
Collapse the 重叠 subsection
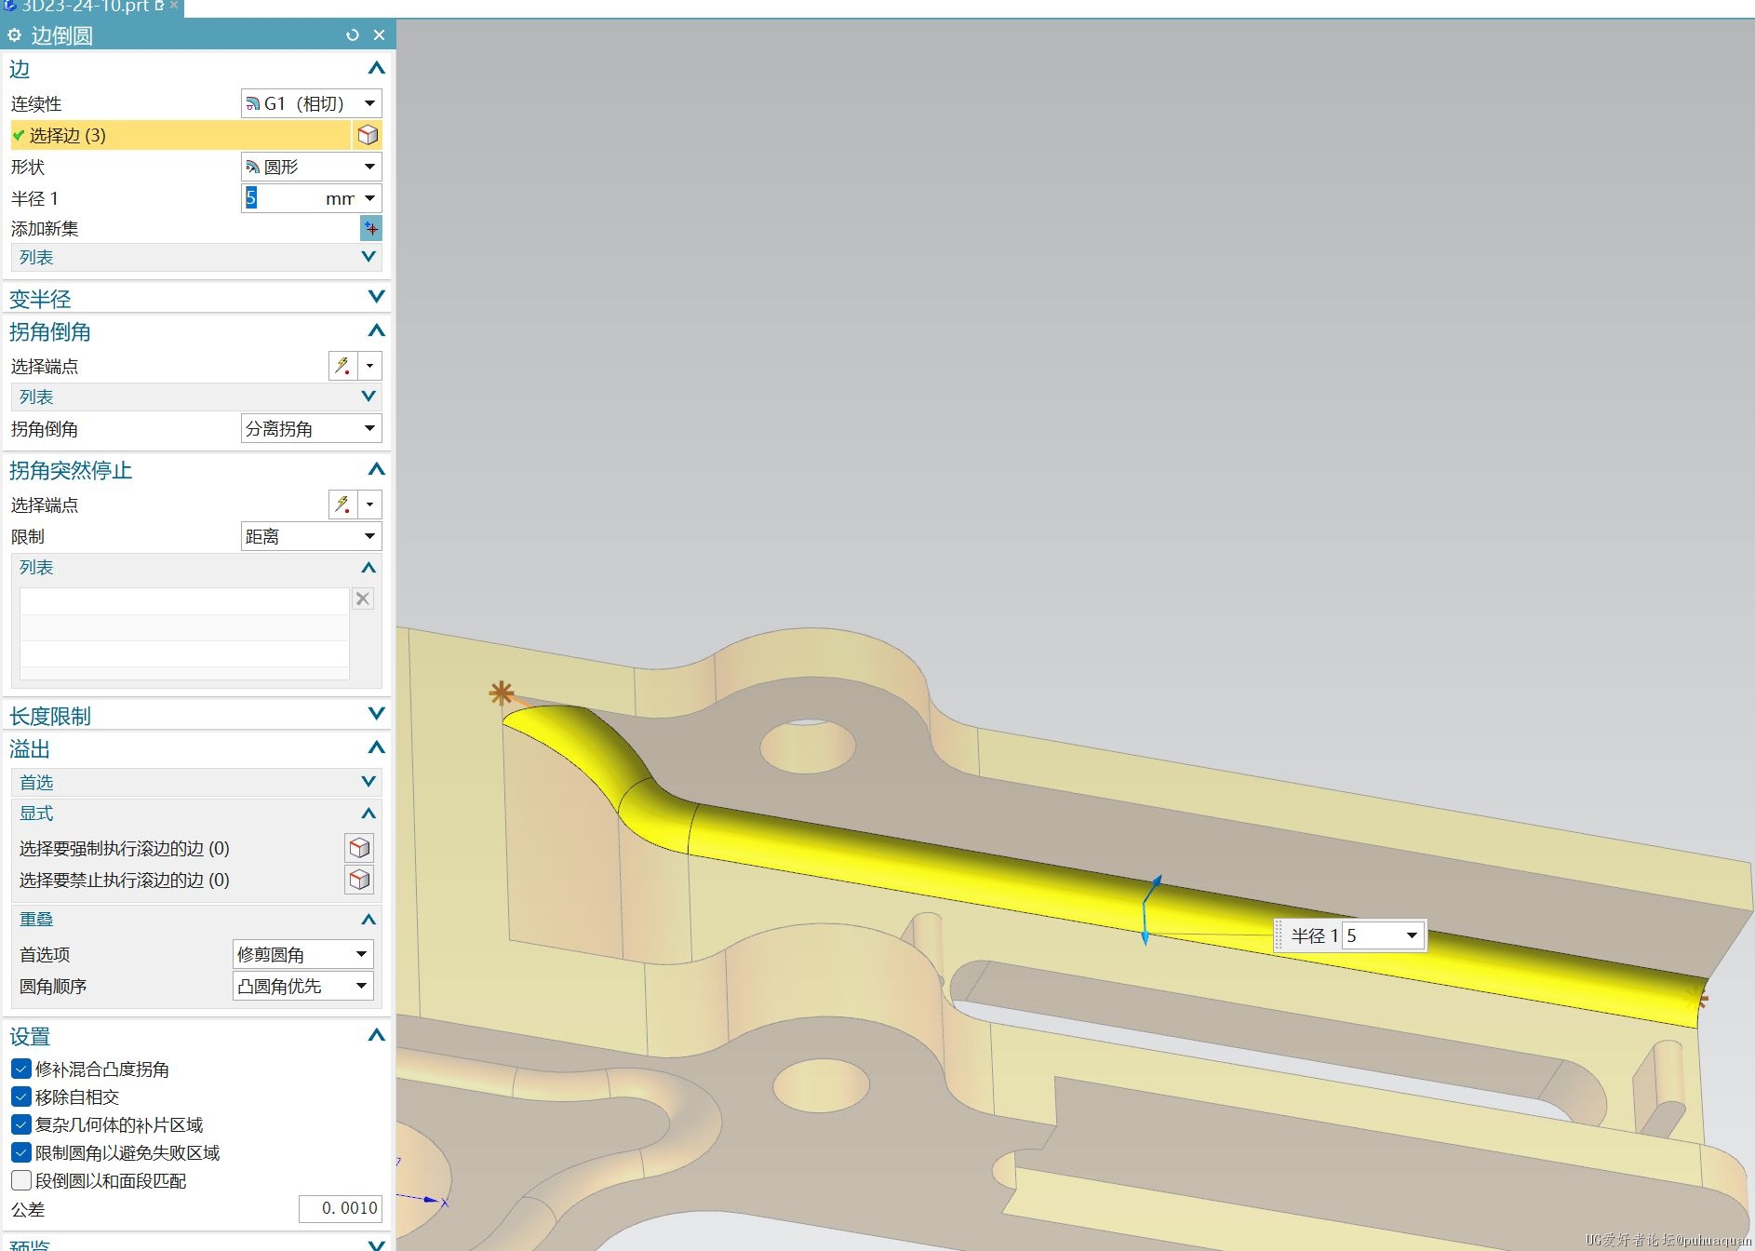[368, 919]
